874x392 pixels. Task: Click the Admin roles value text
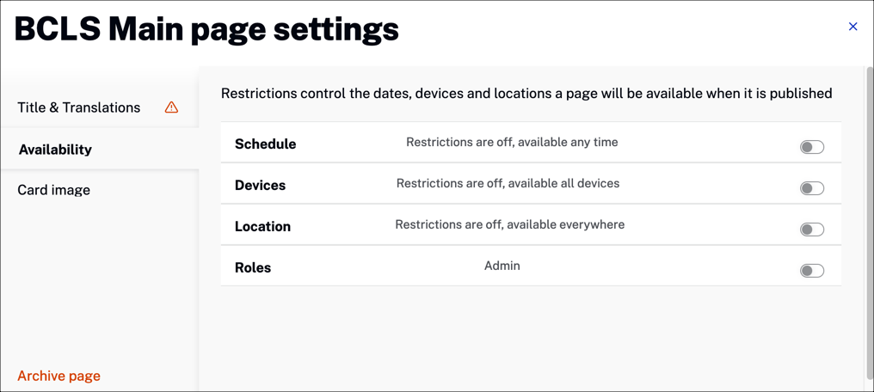(x=502, y=266)
